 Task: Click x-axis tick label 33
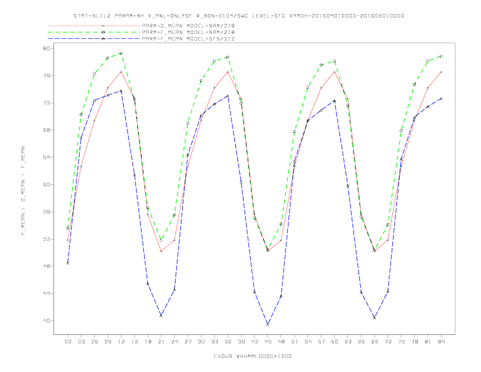coord(214,342)
